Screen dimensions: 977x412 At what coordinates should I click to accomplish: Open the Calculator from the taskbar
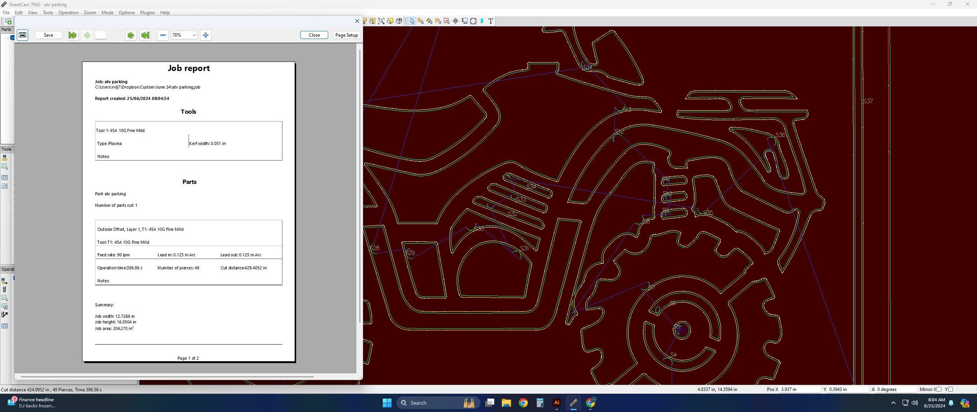tap(540, 403)
